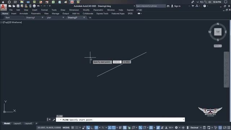Click the navigation bar on right side
Screen dimensions: 231x130
point(227,70)
